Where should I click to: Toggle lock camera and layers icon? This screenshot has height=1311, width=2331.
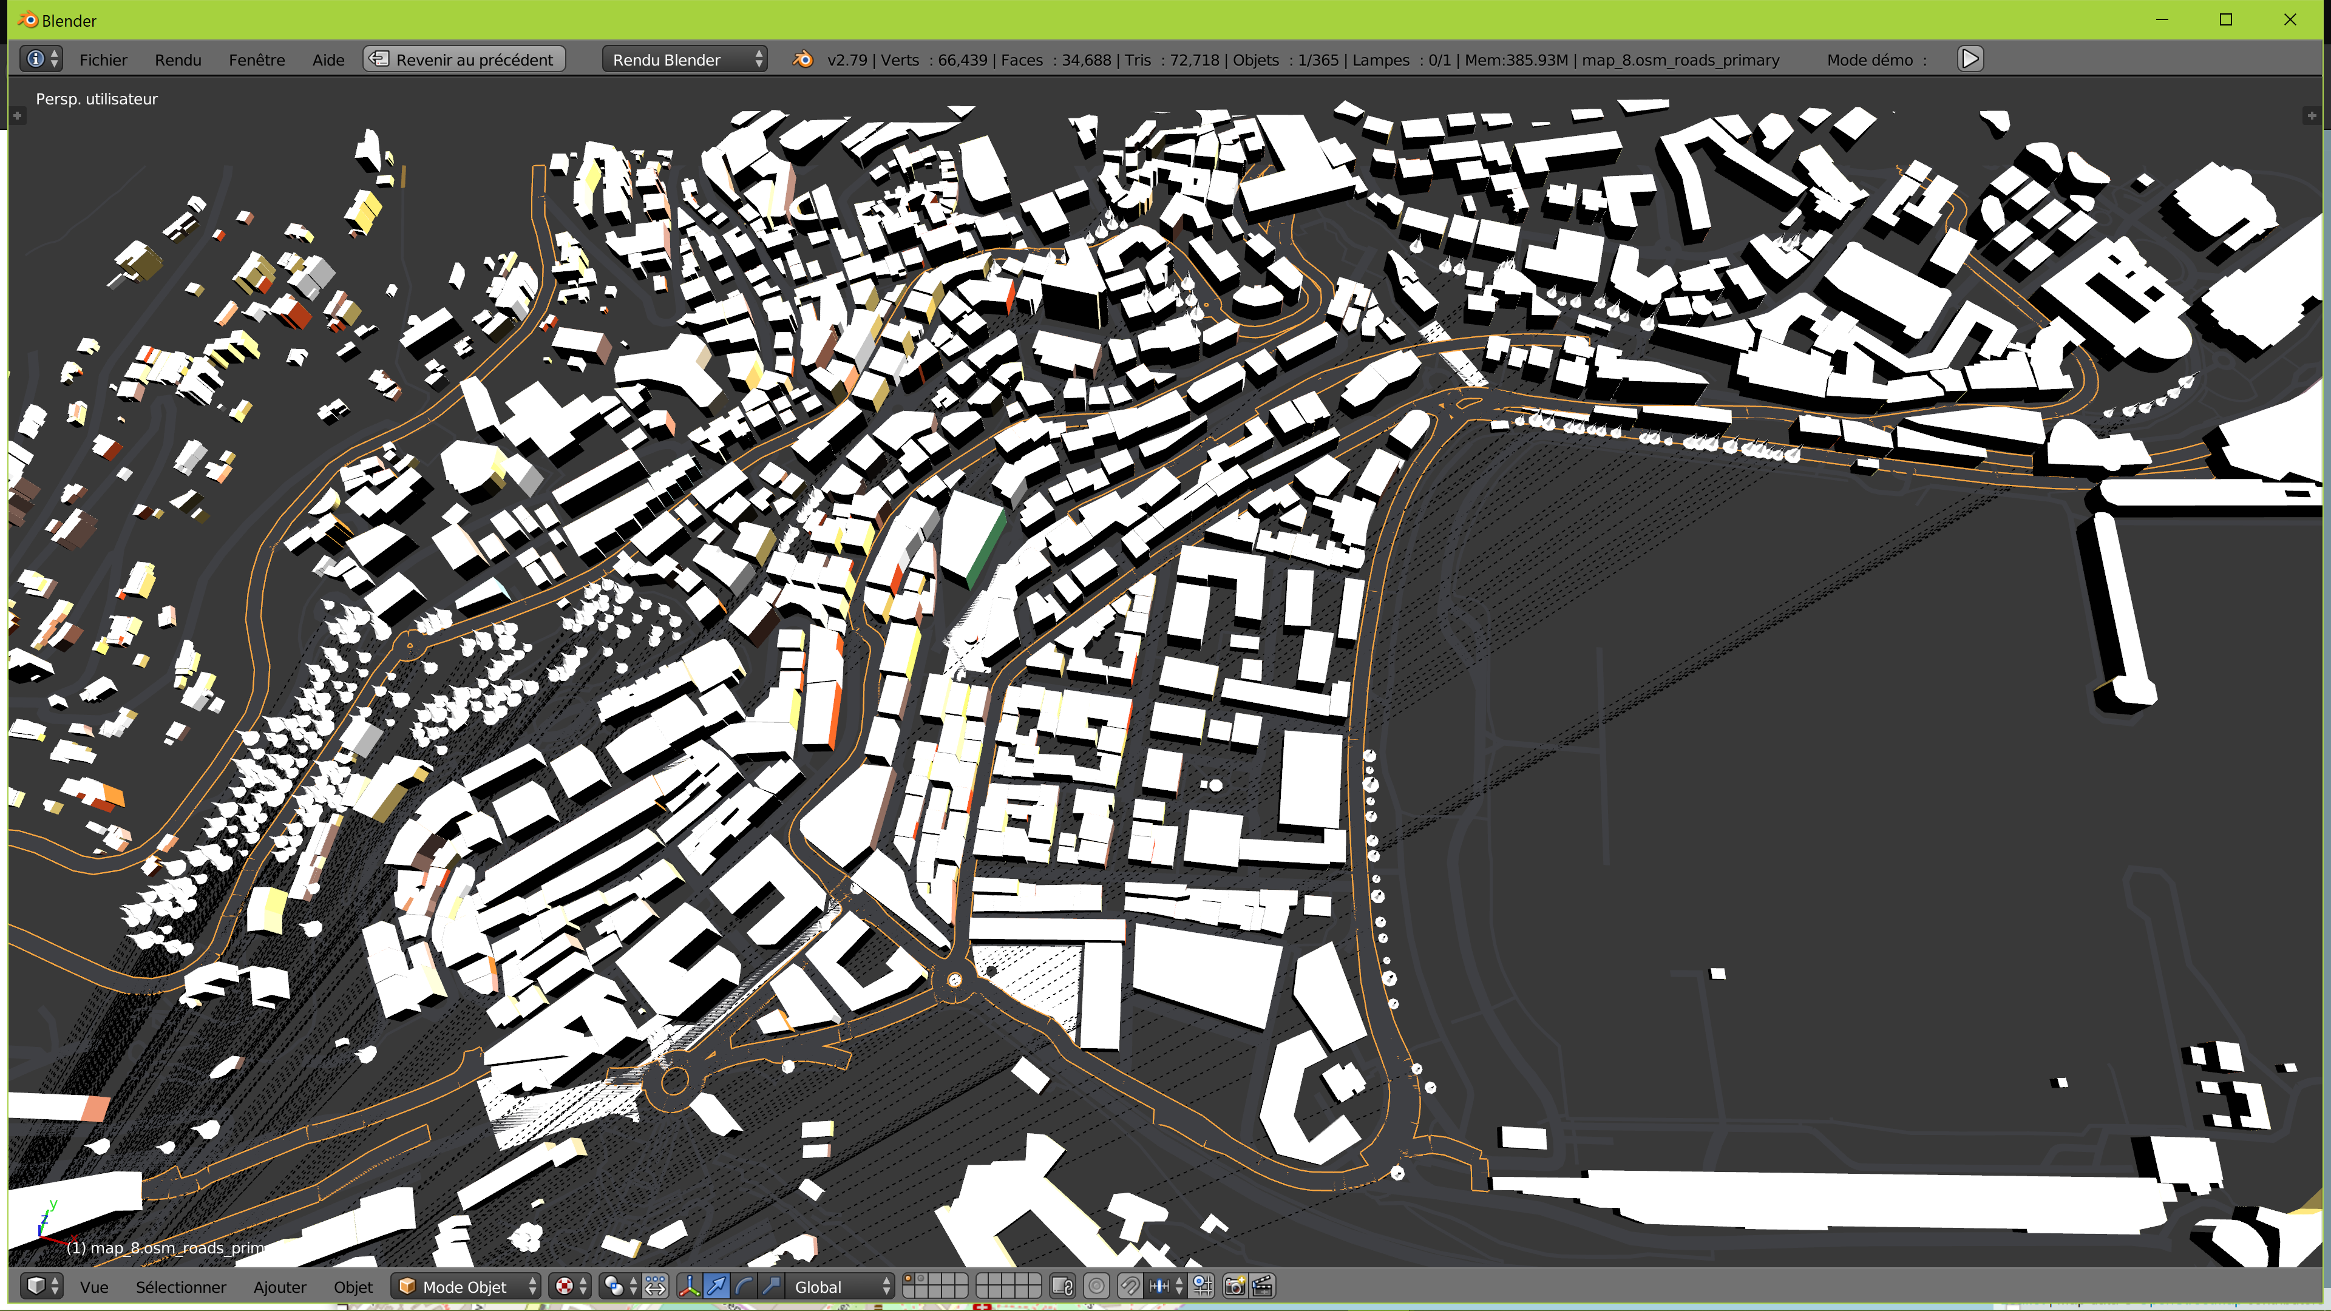1062,1286
